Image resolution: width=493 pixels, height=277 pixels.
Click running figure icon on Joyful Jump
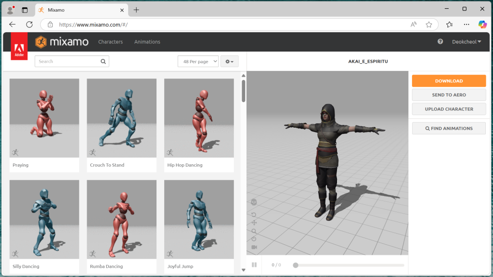pos(170,254)
